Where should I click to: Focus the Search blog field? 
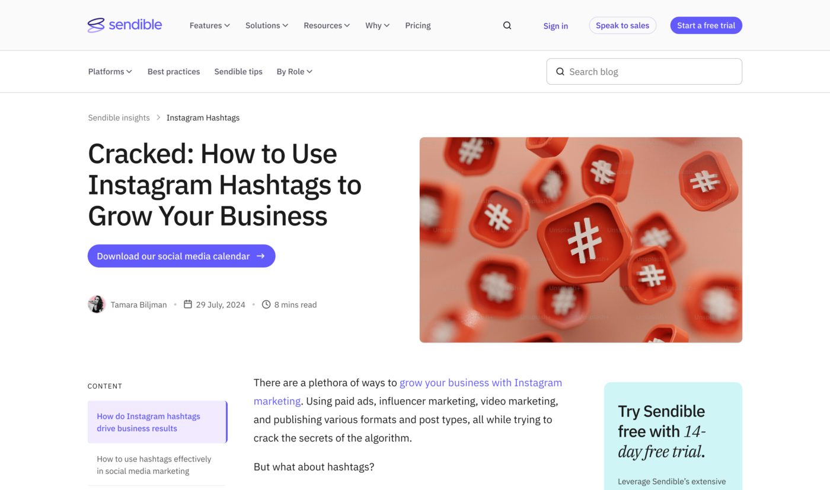pos(644,71)
